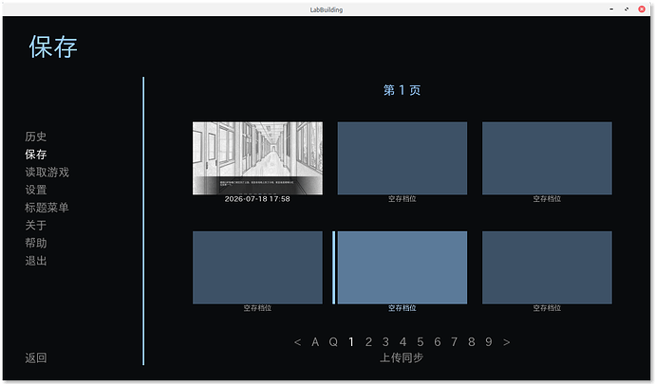Open 设置 settings from sidebar
655x384 pixels.
pyautogui.click(x=35, y=190)
